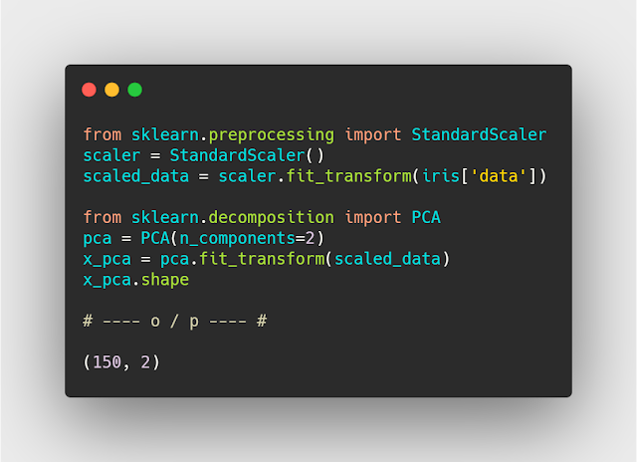Click the word 'shape' in x_pca.shape

165,280
